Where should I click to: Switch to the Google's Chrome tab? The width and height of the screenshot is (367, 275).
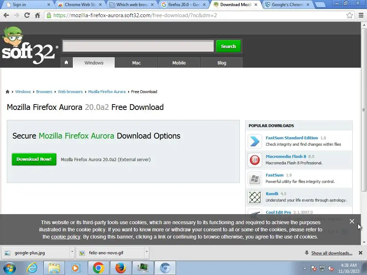[x=287, y=4]
